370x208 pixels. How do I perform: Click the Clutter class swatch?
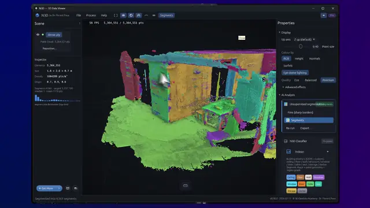(302, 191)
